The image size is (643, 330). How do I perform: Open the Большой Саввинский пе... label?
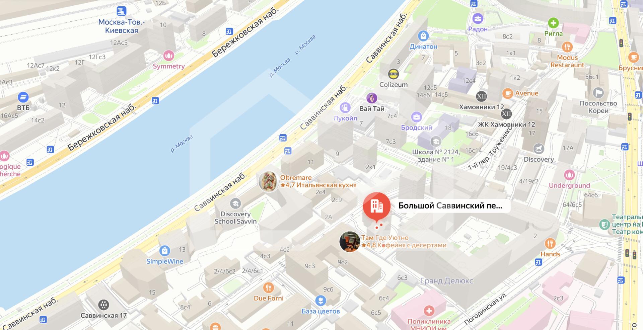point(450,205)
